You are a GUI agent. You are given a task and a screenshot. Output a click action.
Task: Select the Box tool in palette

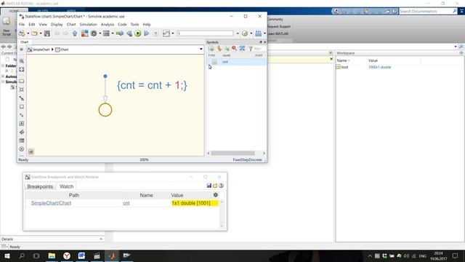(x=22, y=107)
